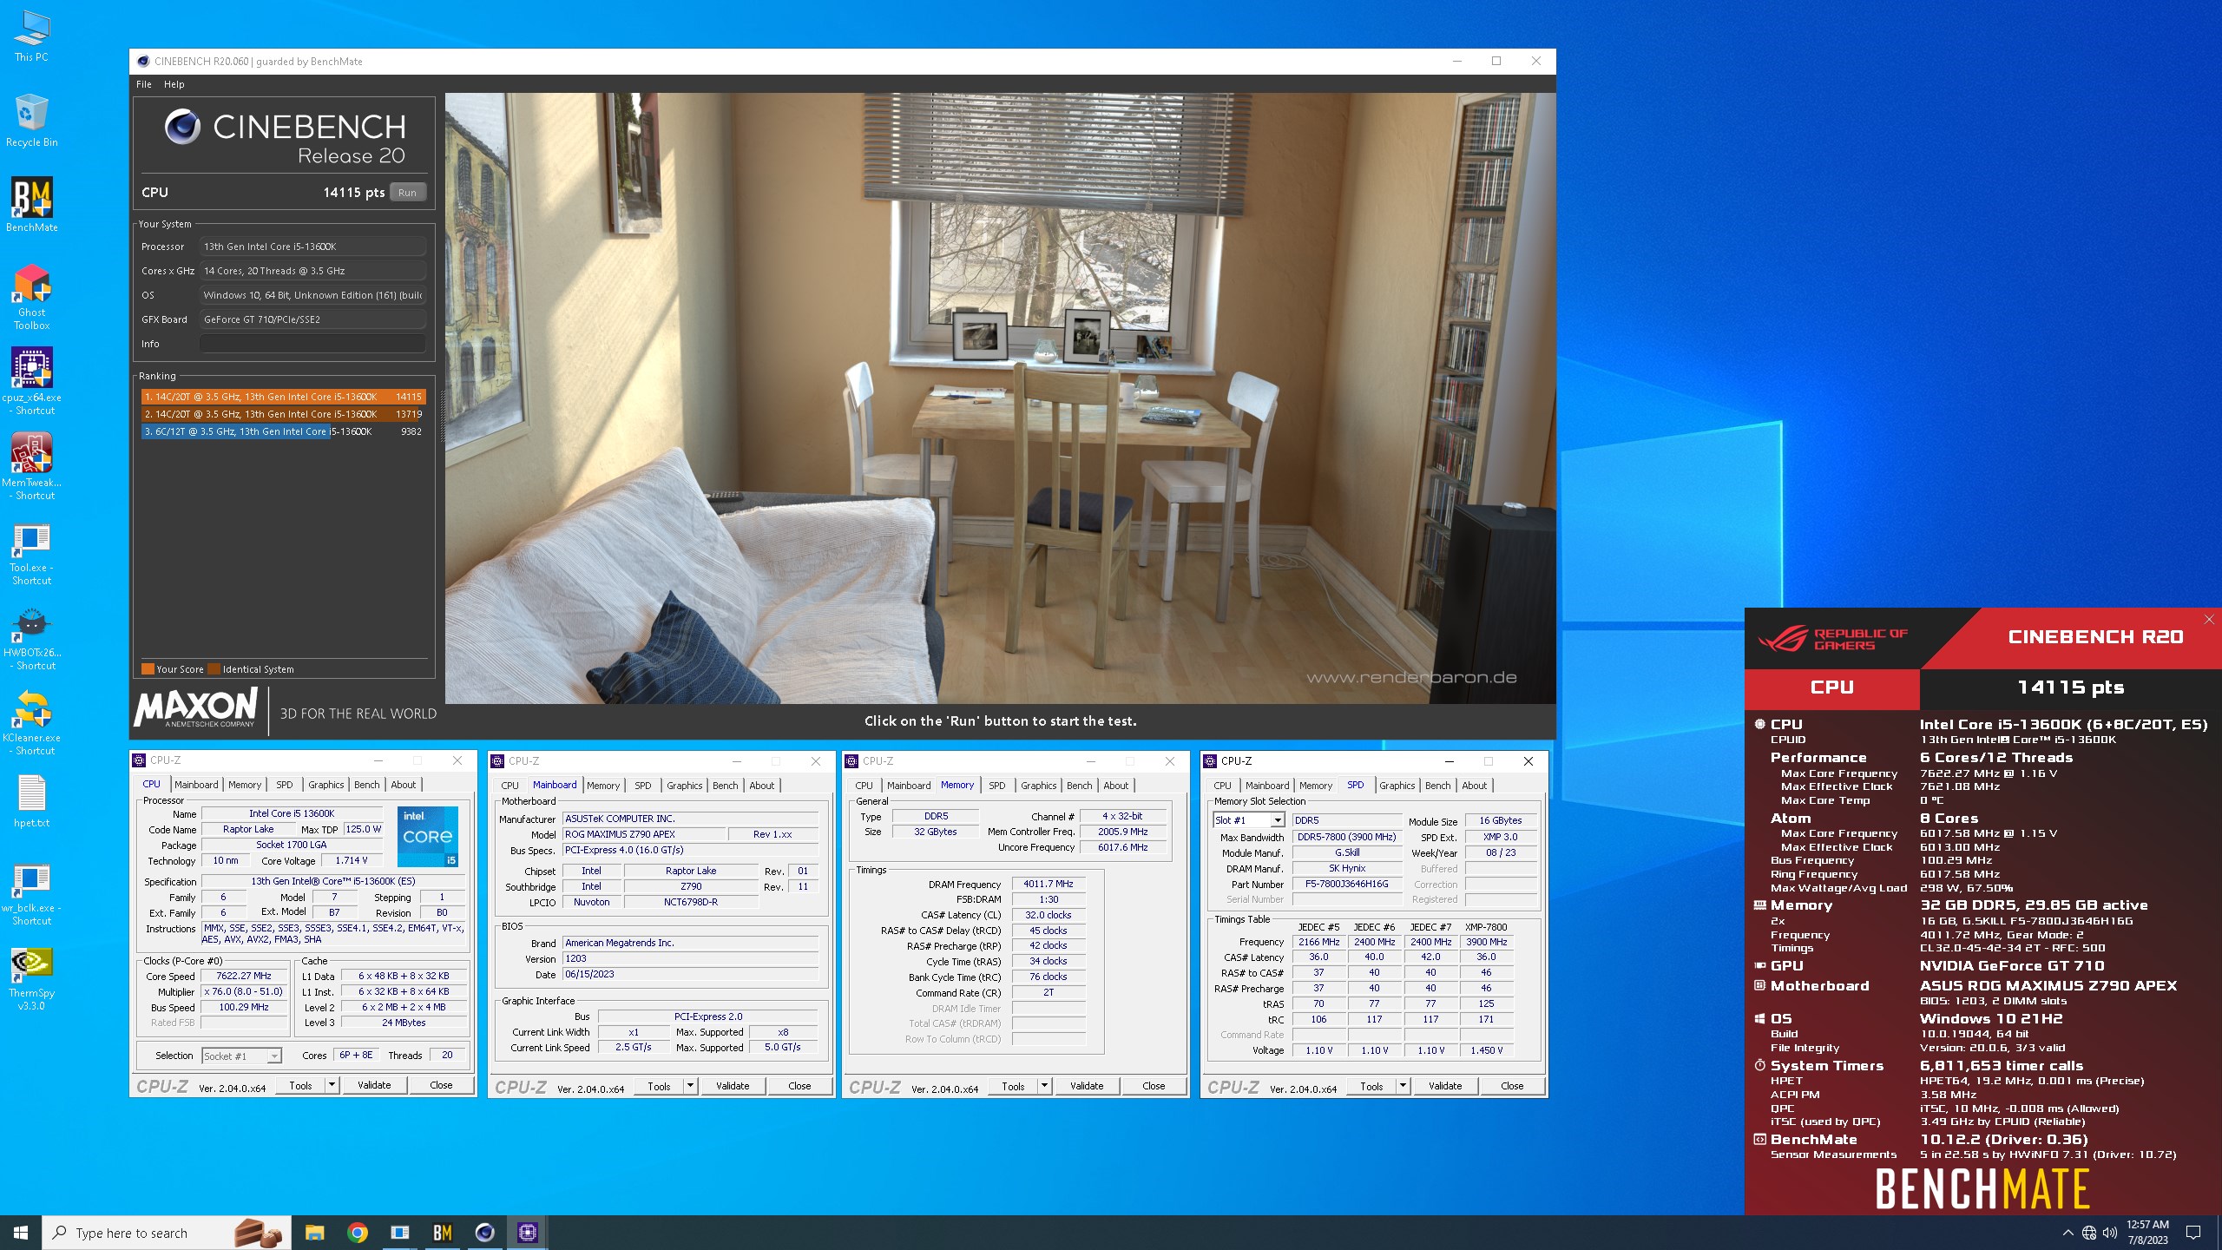Open About tab in SPD CPU-Z window
The image size is (2222, 1250).
coord(1474,786)
